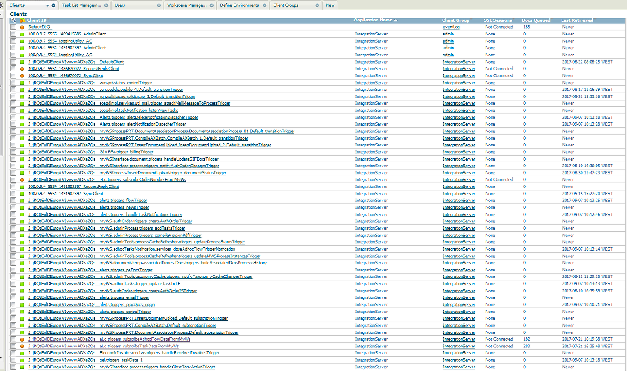
Task: Switch to the Users tab
Action: click(120, 5)
